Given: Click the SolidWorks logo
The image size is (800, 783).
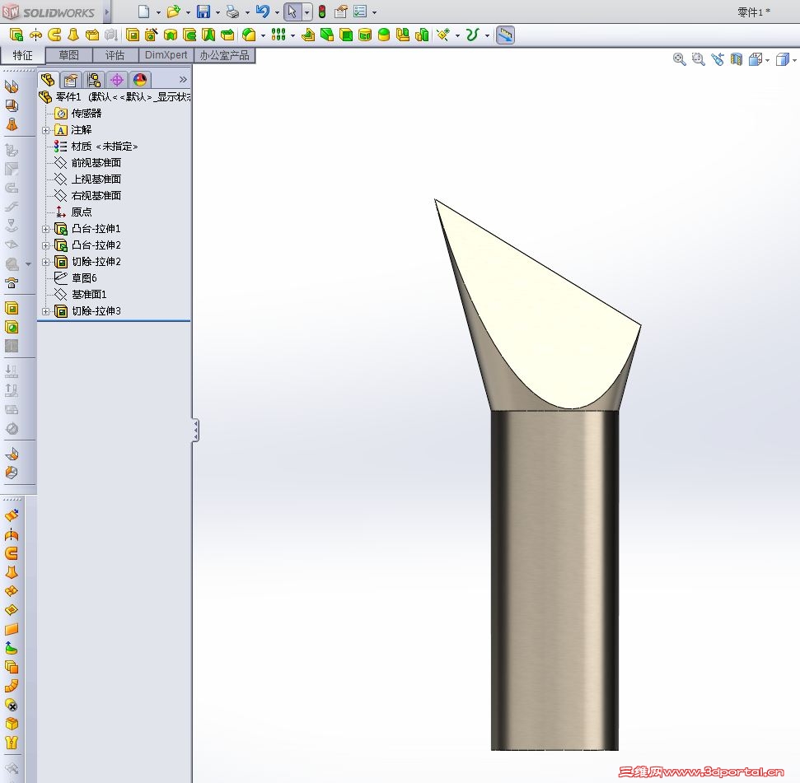Looking at the screenshot, I should pyautogui.click(x=49, y=12).
